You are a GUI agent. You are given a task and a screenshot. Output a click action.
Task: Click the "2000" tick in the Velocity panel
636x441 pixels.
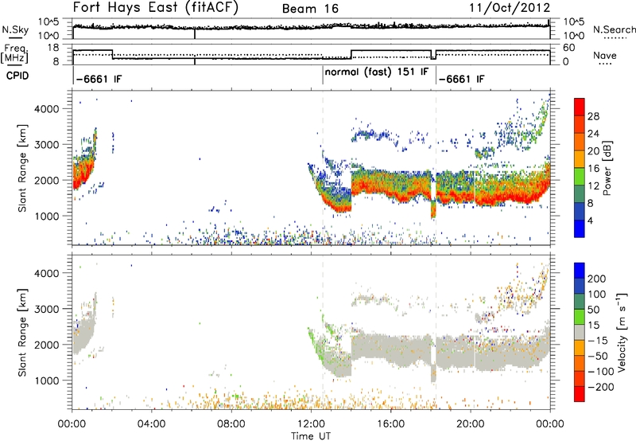pyautogui.click(x=47, y=345)
